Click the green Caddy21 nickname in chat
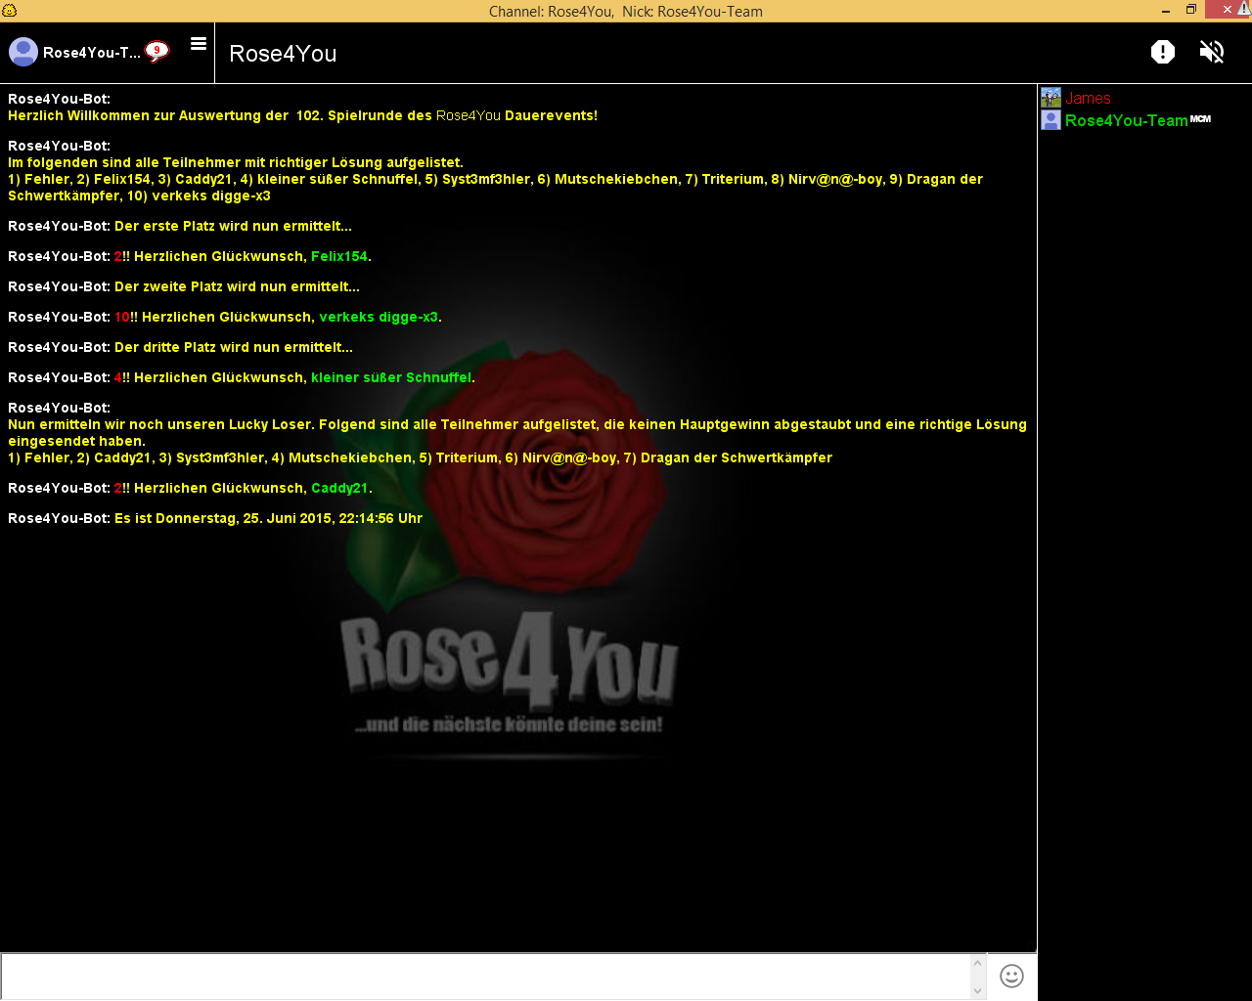Screen dimensions: 1252x1001 (339, 489)
